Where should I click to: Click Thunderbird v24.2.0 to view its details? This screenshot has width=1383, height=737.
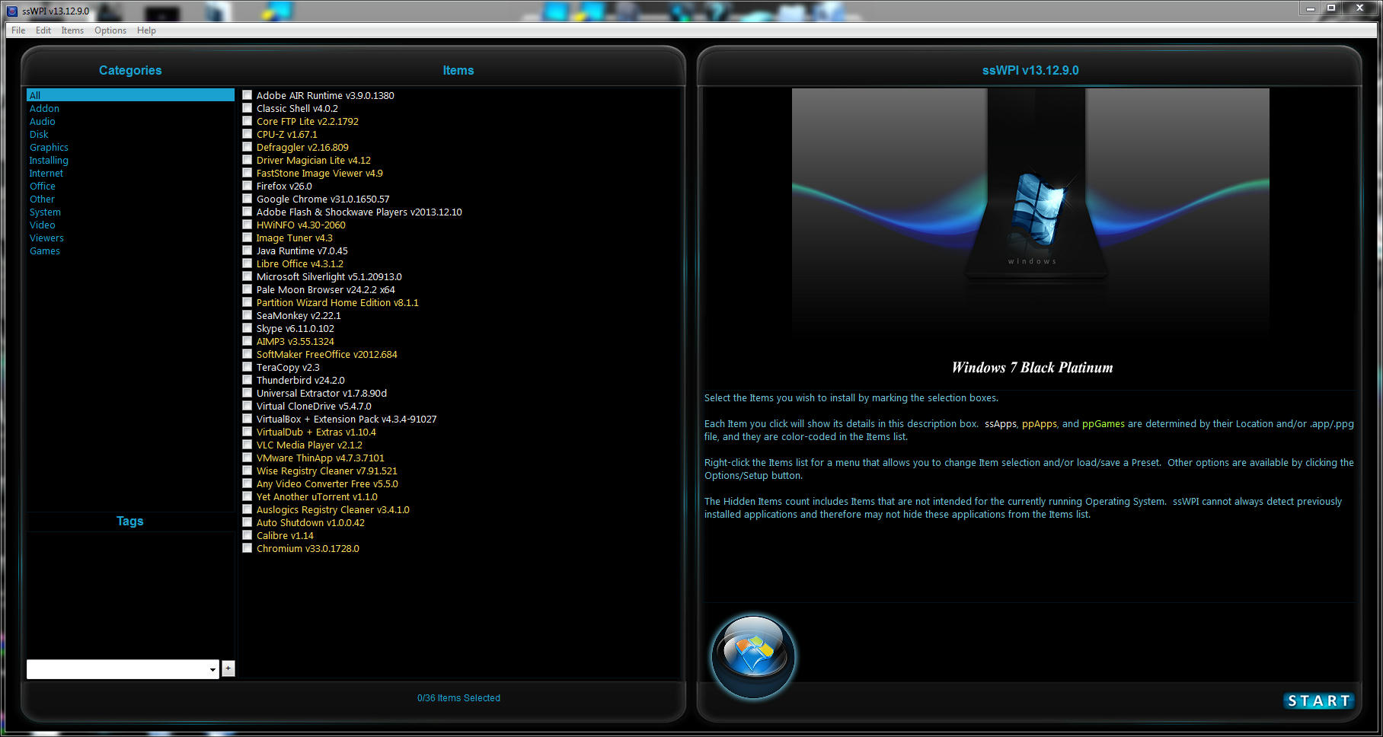click(300, 379)
